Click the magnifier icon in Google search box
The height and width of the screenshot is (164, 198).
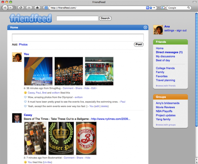tap(189, 8)
